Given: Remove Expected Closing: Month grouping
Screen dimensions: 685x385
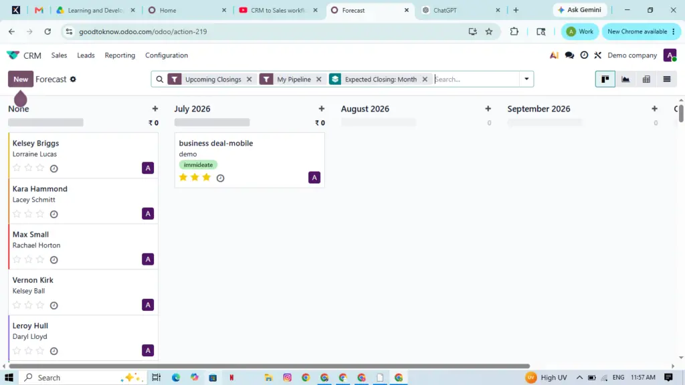Looking at the screenshot, I should tap(425, 79).
